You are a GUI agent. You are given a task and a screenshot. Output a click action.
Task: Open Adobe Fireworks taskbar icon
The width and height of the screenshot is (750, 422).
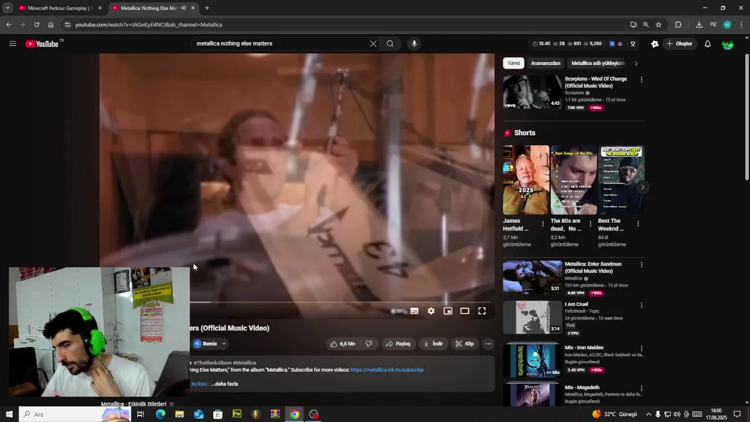click(237, 414)
